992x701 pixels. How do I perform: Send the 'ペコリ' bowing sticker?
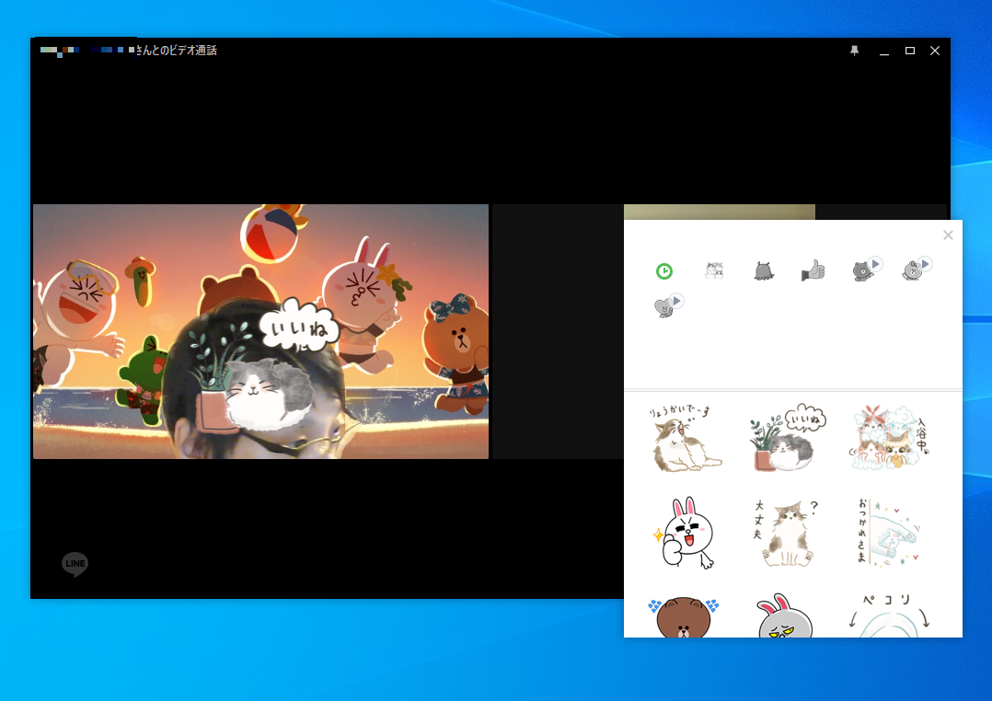tap(888, 615)
